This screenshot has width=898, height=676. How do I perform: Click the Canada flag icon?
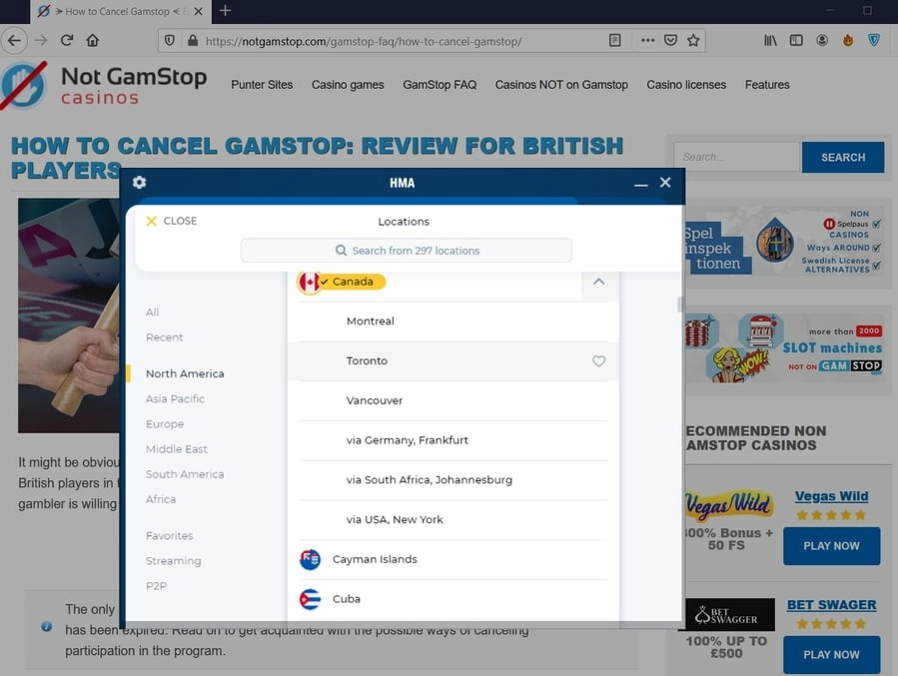tap(308, 282)
